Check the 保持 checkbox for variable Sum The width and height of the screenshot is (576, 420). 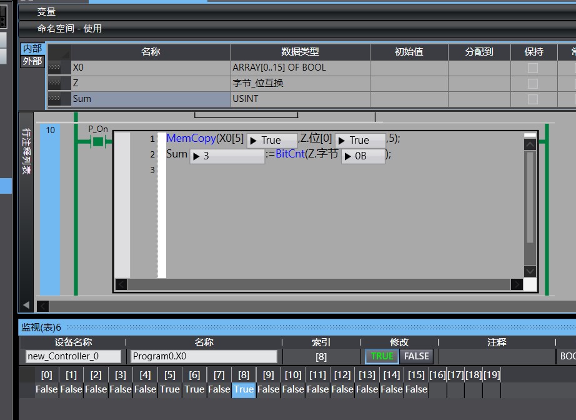[532, 99]
